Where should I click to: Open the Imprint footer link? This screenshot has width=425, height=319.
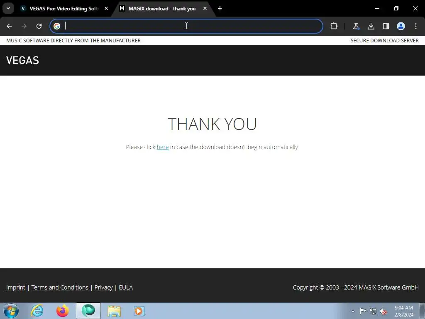click(16, 287)
